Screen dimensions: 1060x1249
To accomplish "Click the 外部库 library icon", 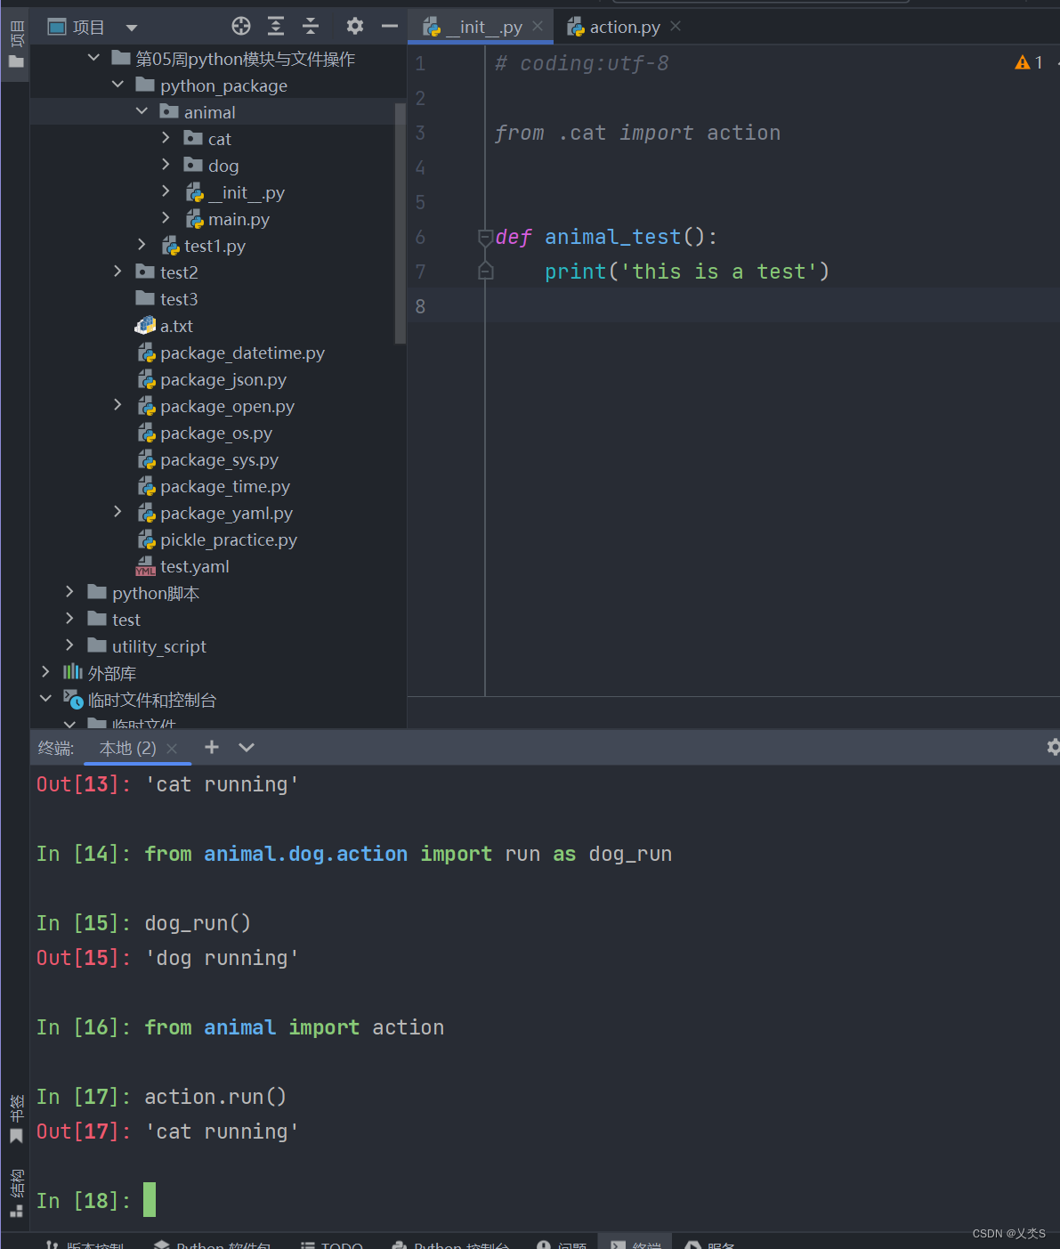I will [73, 672].
